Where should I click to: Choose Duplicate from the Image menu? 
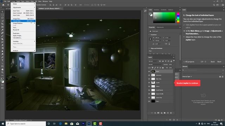tap(23, 33)
